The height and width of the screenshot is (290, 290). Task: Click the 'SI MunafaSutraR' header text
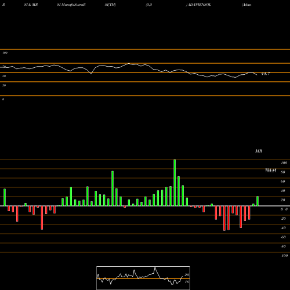click(x=71, y=5)
